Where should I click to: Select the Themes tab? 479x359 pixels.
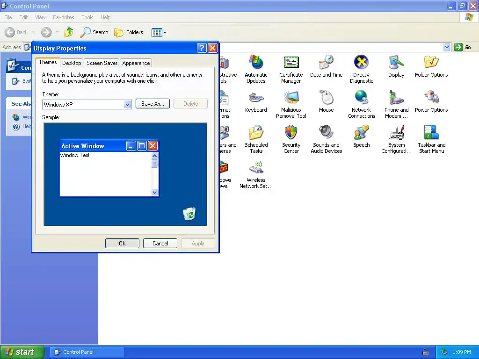48,62
